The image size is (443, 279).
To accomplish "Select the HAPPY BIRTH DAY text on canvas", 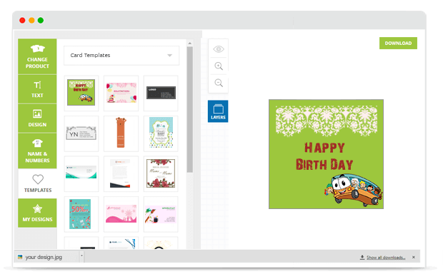I will click(324, 156).
